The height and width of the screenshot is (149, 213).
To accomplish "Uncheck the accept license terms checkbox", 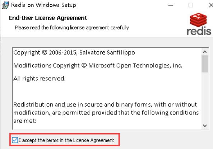I will pyautogui.click(x=15, y=140).
